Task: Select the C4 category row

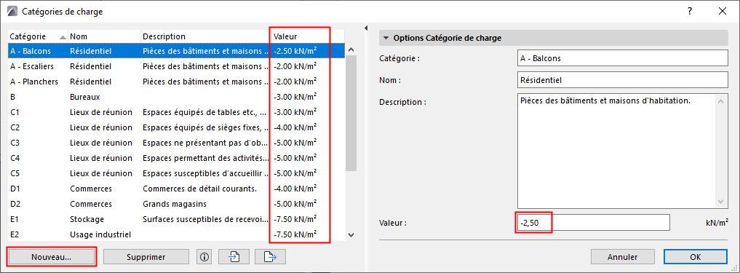Action: click(177, 158)
